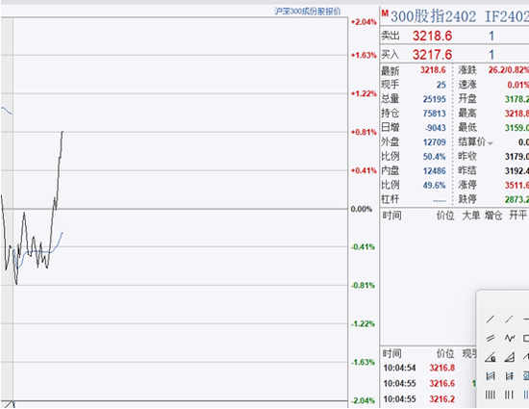The height and width of the screenshot is (409, 529).
Task: Open the 结算价 dropdown arrow
Action: pos(491,143)
